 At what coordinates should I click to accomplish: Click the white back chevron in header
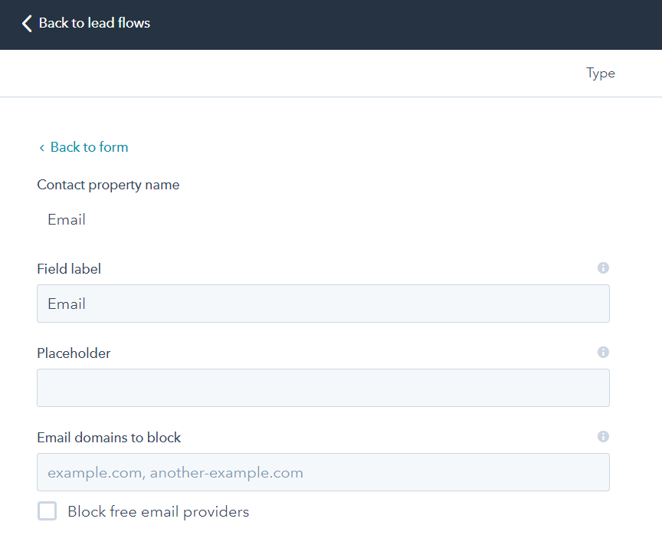(27, 23)
